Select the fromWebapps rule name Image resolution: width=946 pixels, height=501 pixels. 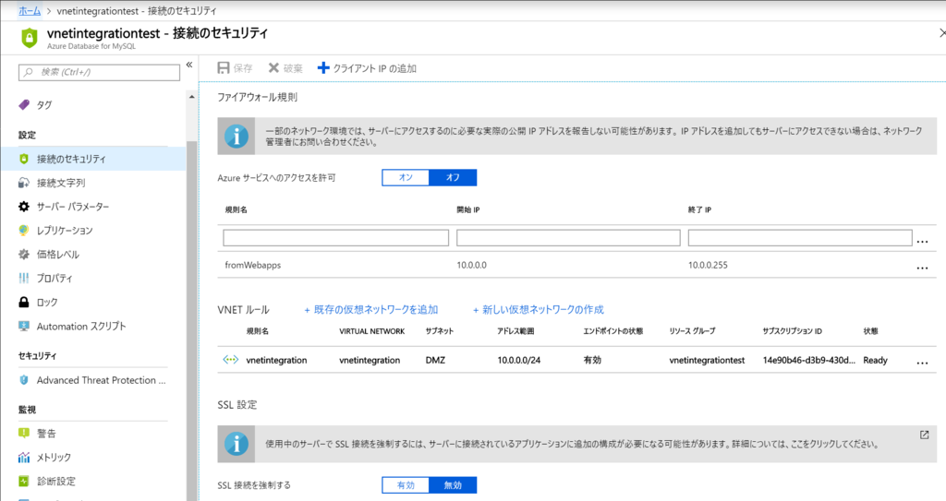pos(253,266)
